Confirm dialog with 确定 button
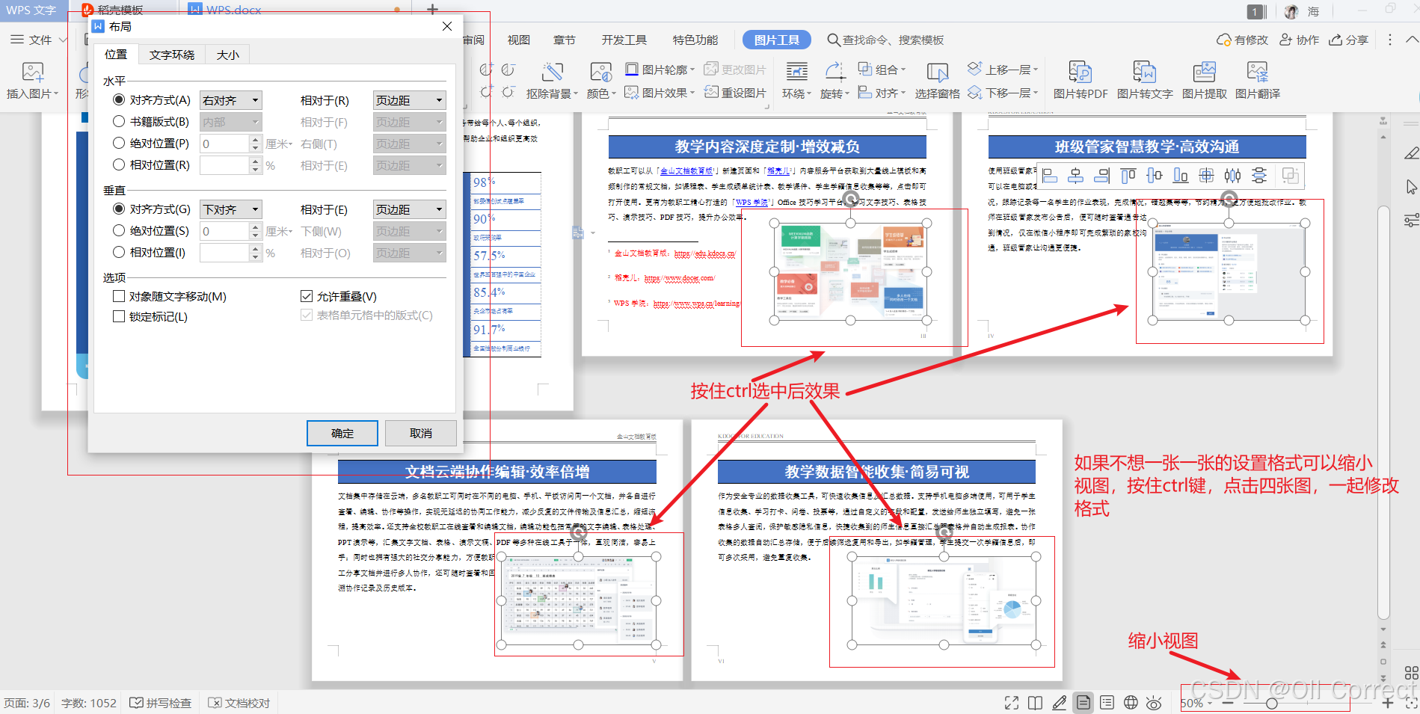The width and height of the screenshot is (1420, 714). [342, 433]
